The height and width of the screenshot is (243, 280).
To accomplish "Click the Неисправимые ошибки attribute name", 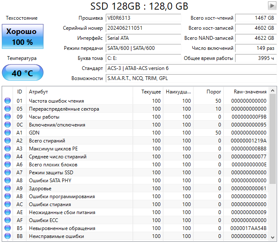I will 56,236.
